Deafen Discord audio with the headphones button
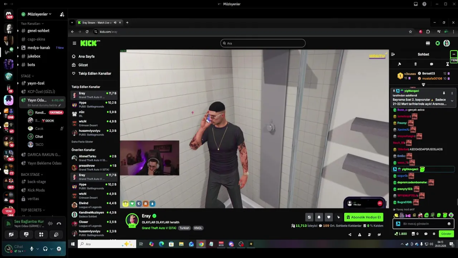 45,249
